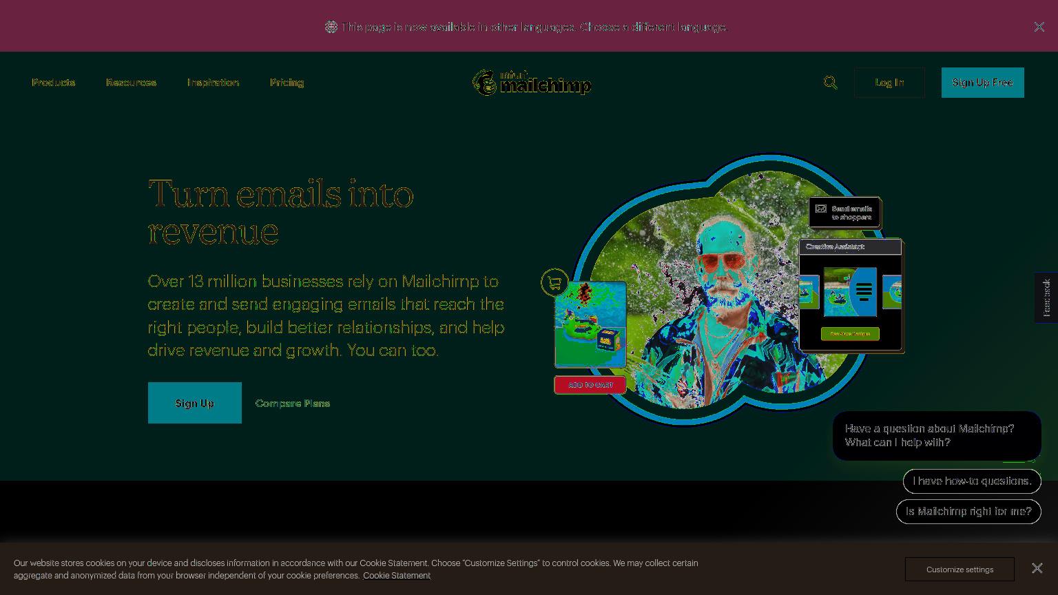Click the globe language icon in banner
Screen dimensions: 1058x595
(331, 27)
